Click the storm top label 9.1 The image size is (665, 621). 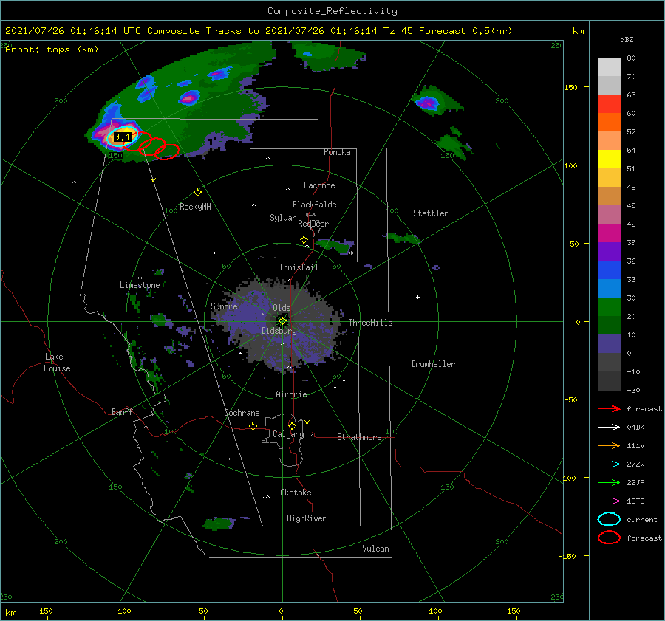coord(122,137)
